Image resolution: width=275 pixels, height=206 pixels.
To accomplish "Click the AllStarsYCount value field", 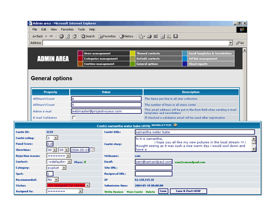I will tap(106, 105).
